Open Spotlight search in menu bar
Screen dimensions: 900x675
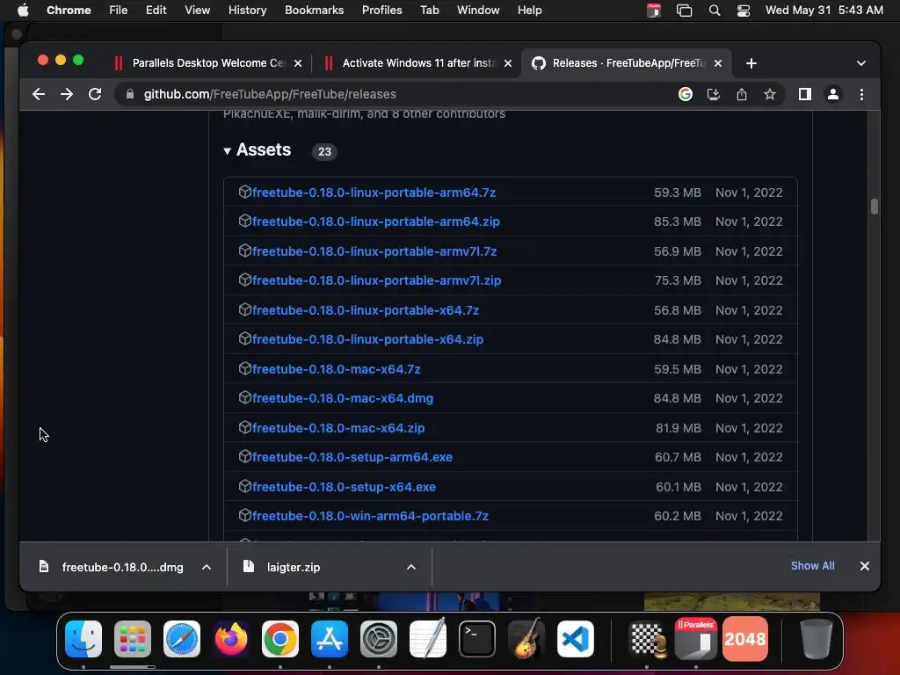pyautogui.click(x=714, y=11)
